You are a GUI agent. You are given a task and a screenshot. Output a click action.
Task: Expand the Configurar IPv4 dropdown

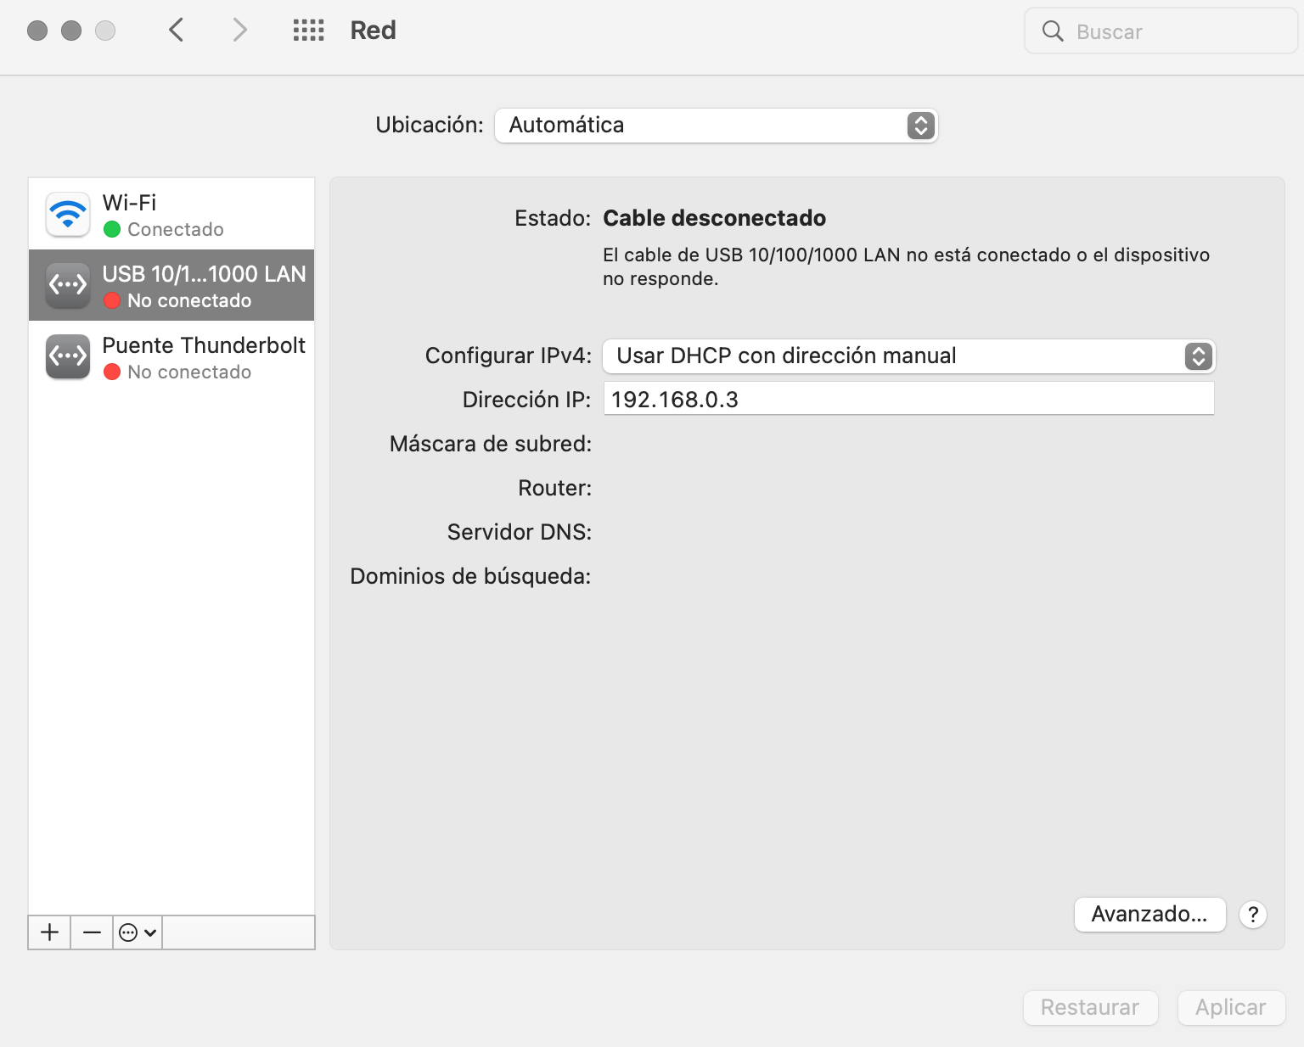tap(908, 356)
